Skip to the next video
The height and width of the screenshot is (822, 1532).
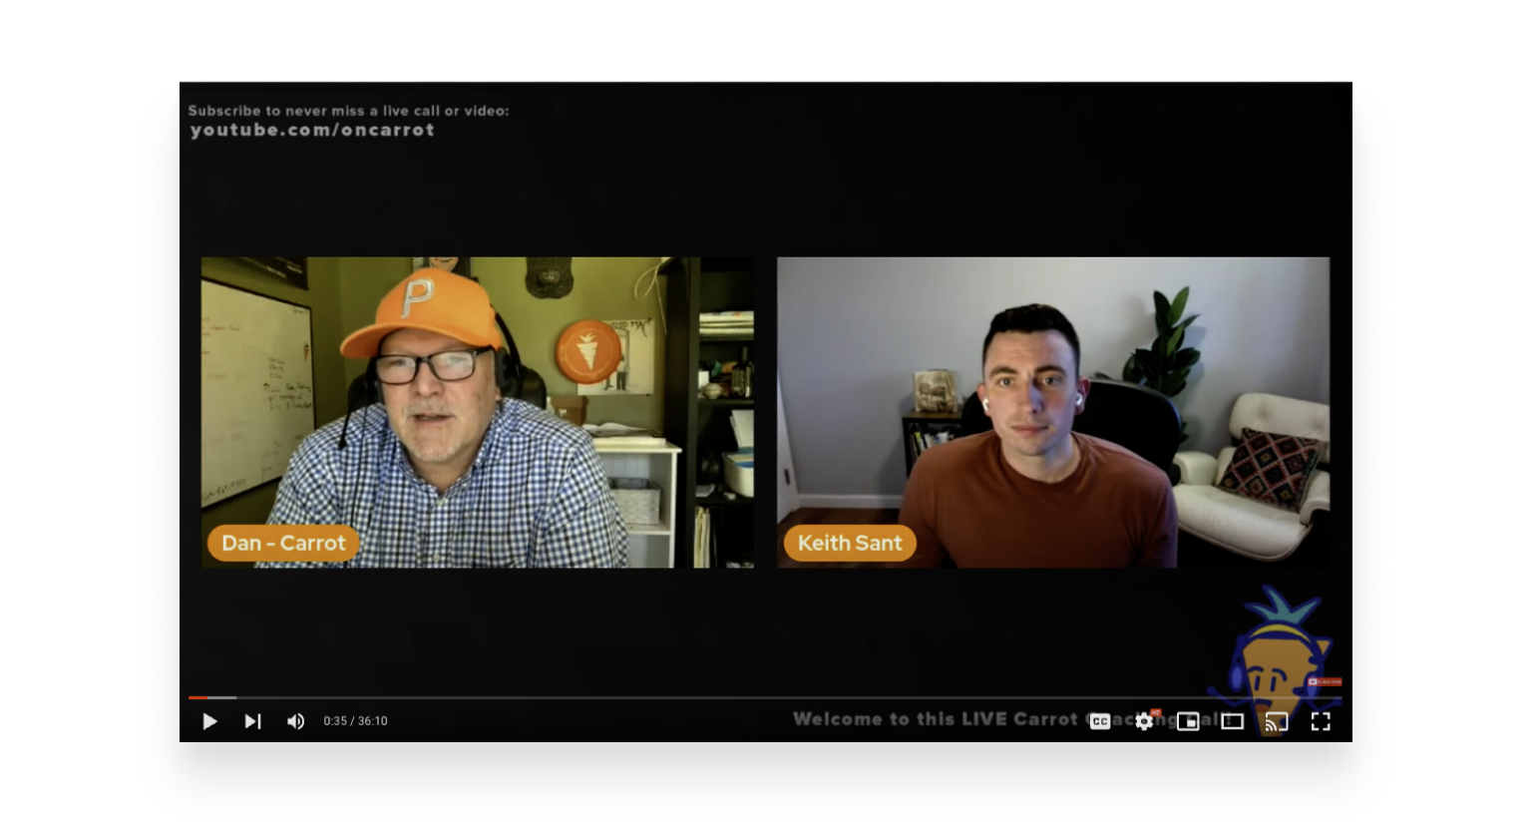253,721
